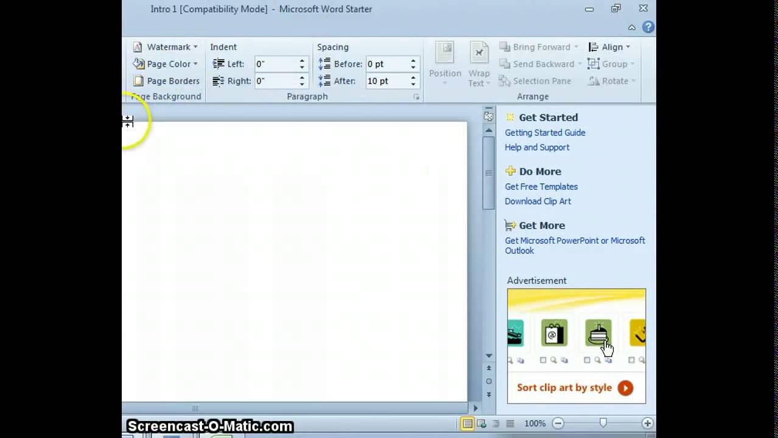Open the Rotate dropdown

[612, 81]
